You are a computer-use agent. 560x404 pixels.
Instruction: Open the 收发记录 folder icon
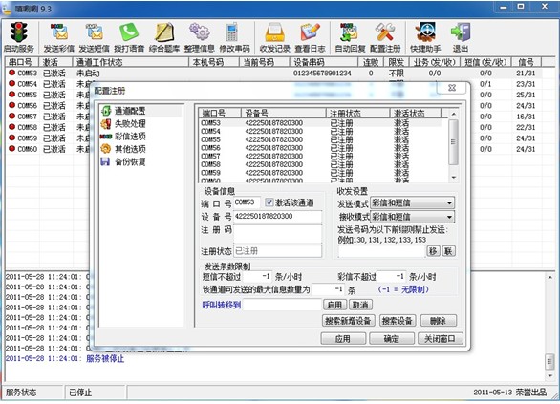pyautogui.click(x=274, y=32)
